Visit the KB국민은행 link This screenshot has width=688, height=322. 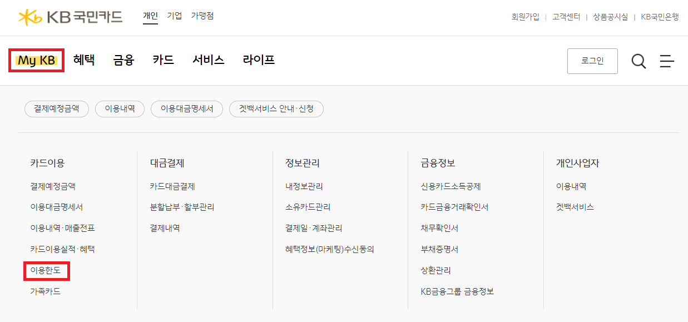659,17
